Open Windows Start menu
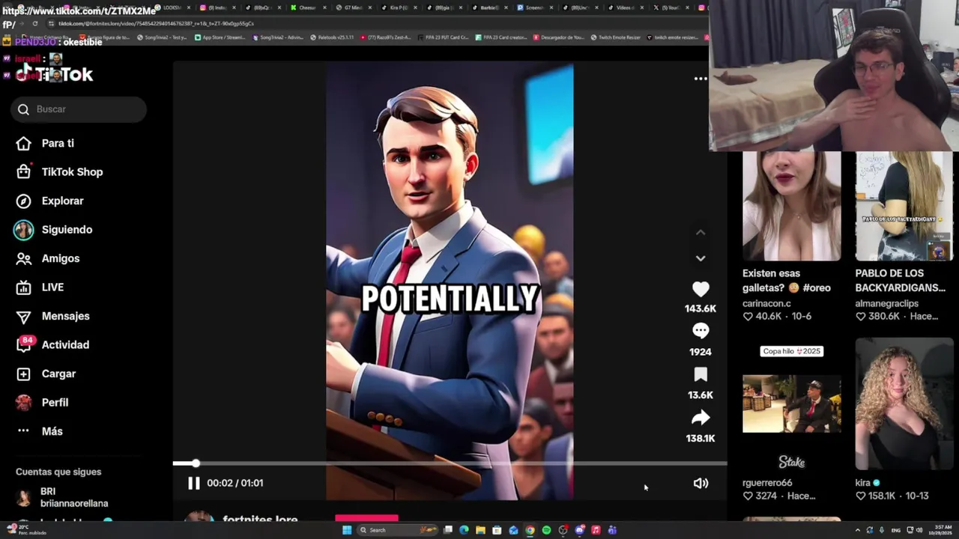The height and width of the screenshot is (539, 959). coord(347,530)
